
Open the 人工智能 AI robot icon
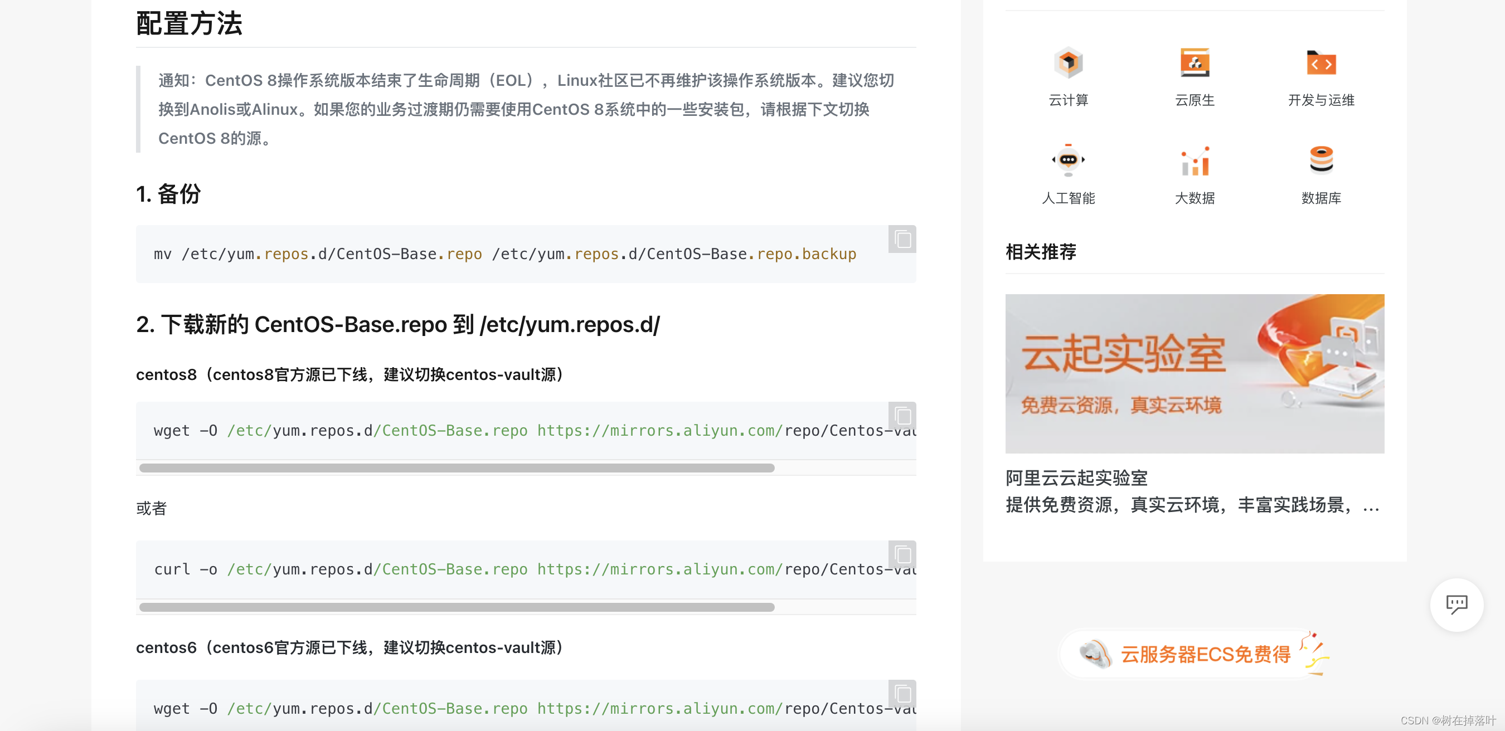pyautogui.click(x=1068, y=160)
